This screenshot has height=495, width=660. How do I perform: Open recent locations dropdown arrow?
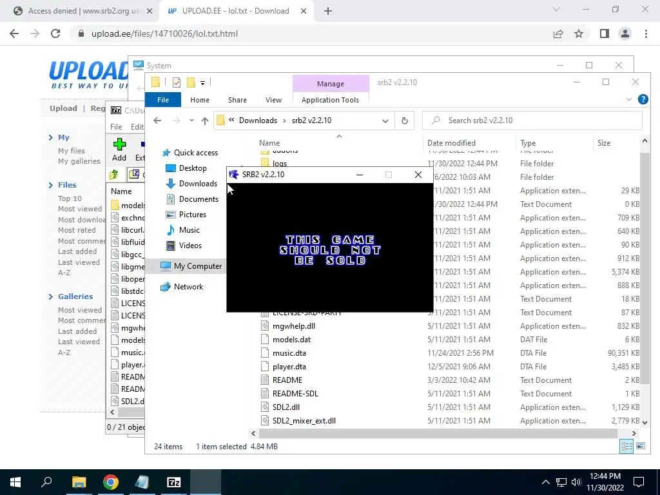click(191, 121)
